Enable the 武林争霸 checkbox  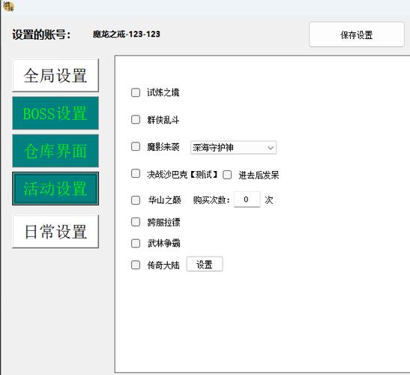(x=136, y=243)
